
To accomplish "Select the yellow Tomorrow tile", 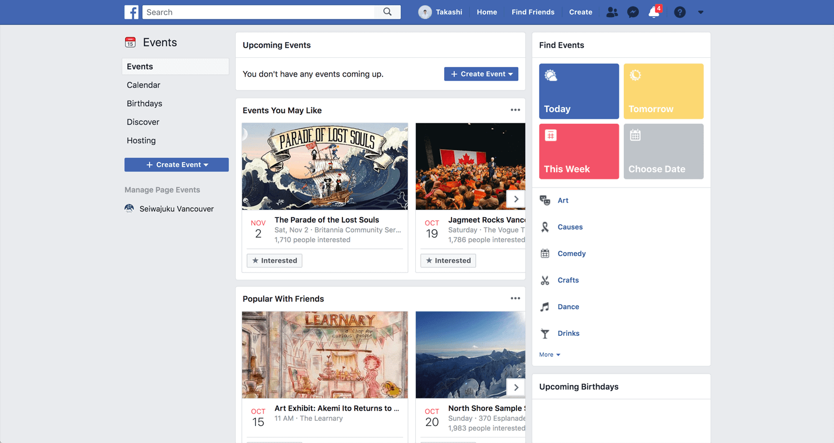I will click(x=663, y=91).
